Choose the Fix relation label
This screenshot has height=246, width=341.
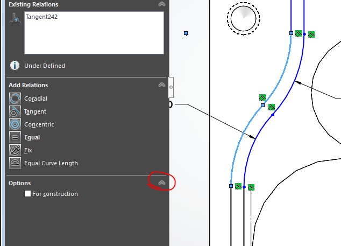(x=28, y=150)
